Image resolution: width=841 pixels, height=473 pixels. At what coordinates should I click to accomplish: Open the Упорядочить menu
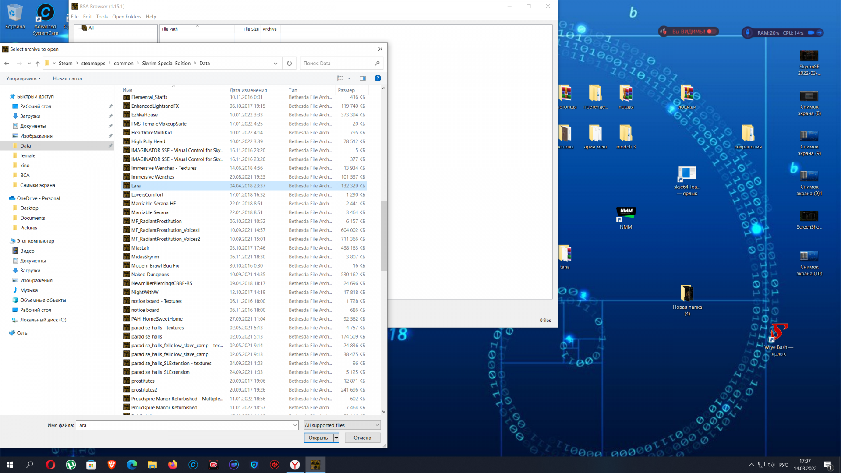click(23, 78)
